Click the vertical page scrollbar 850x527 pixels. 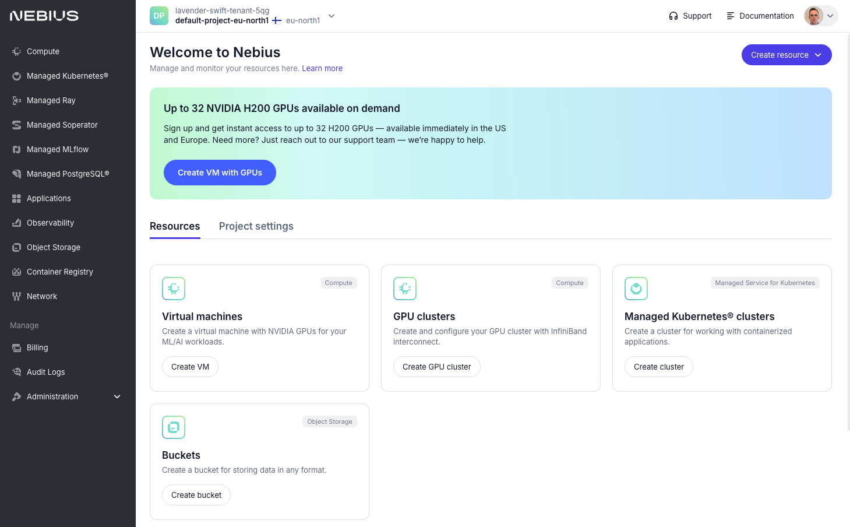848,233
